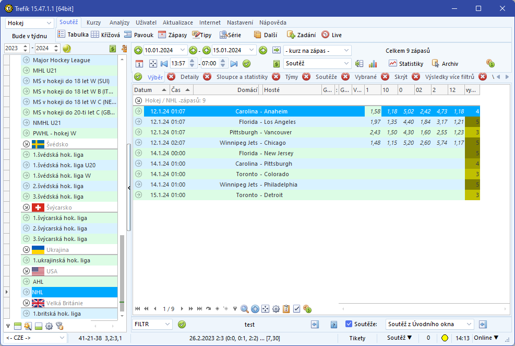The height and width of the screenshot is (346, 515).
Task: Click the blue plus icon under the match list
Action: (x=255, y=309)
